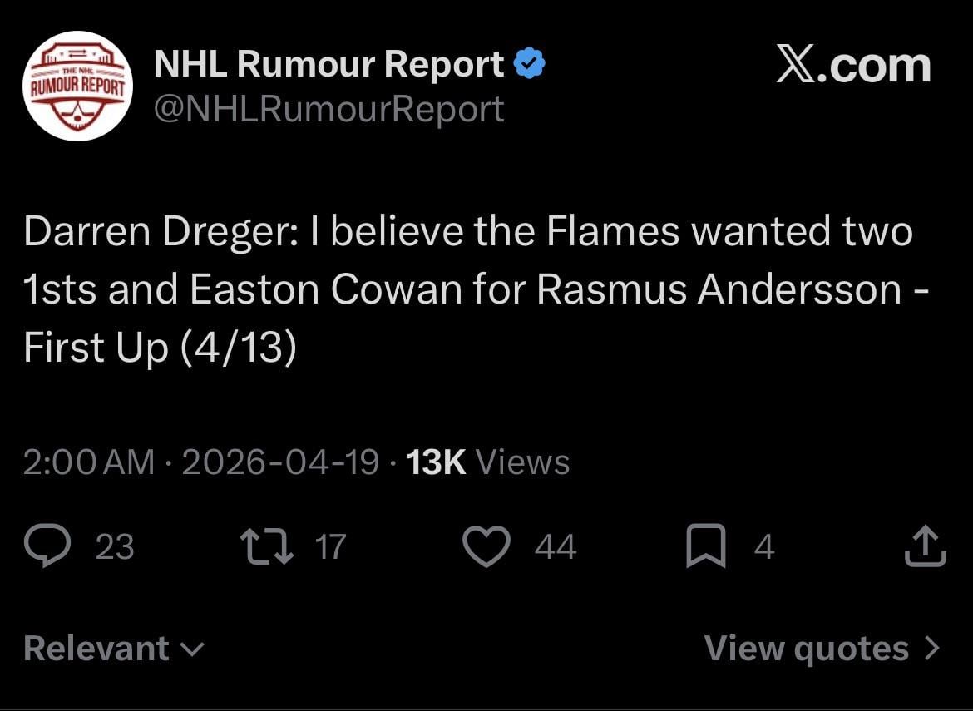
Task: Like the tweet with the heart icon
Action: pos(486,547)
